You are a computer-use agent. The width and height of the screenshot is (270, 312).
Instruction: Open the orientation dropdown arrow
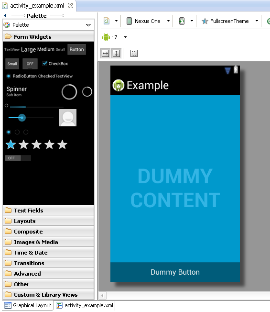[x=192, y=21]
